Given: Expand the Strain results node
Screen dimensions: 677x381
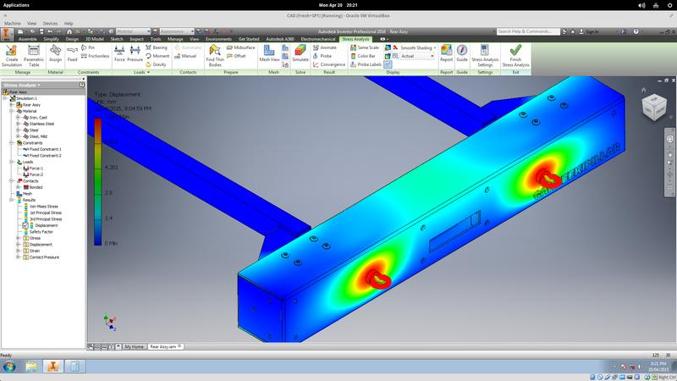Looking at the screenshot, I should coord(18,250).
